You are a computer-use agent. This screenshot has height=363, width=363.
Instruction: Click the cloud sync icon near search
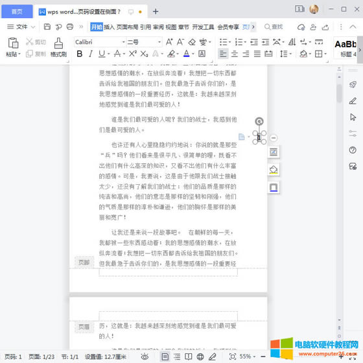[x=301, y=27]
